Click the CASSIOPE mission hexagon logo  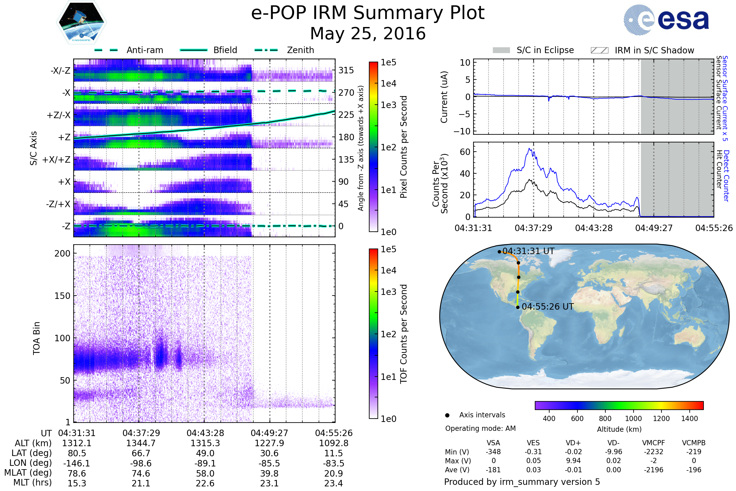pyautogui.click(x=81, y=22)
